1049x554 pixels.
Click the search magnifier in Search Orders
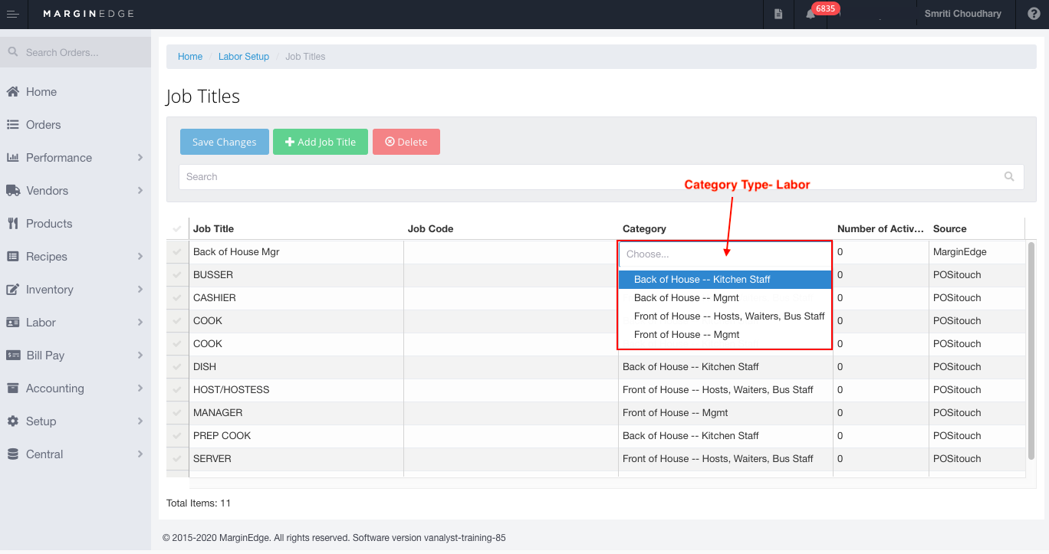(12, 52)
